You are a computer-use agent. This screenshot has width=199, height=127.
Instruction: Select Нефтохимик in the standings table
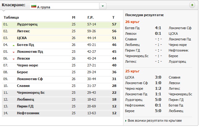28,113
